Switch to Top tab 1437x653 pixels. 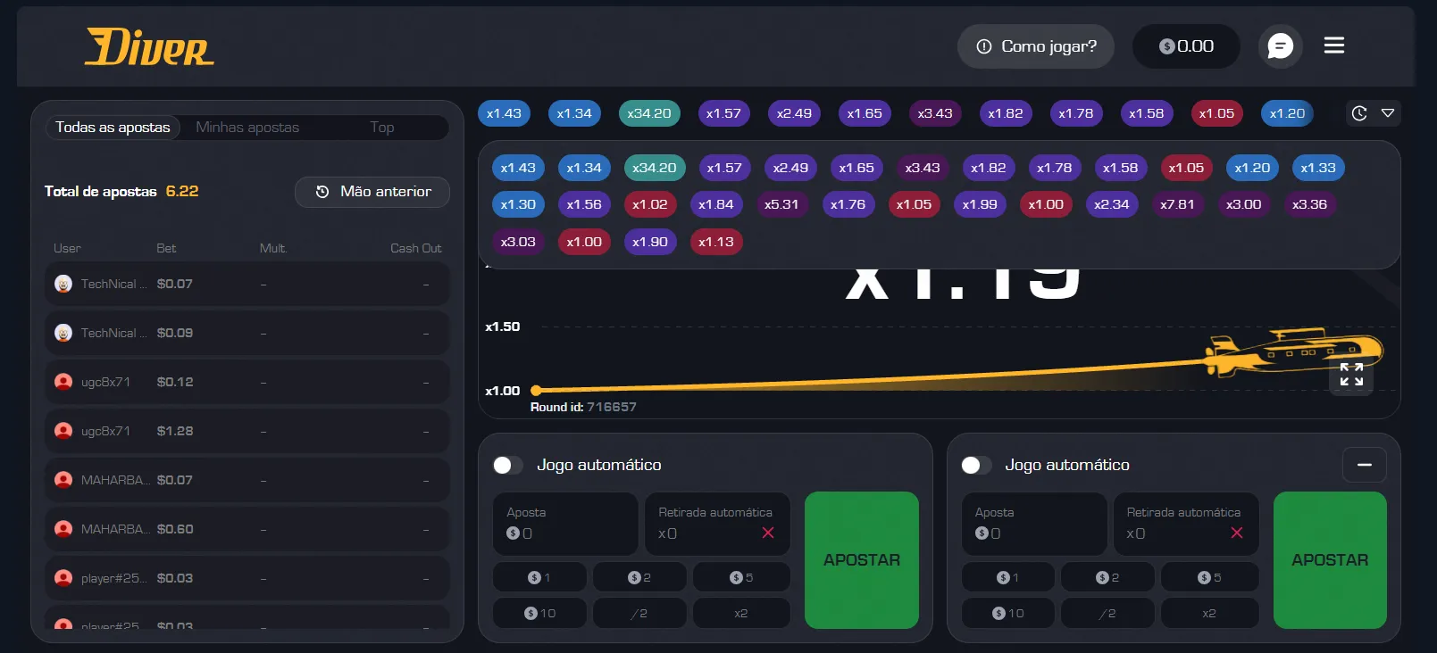382,127
